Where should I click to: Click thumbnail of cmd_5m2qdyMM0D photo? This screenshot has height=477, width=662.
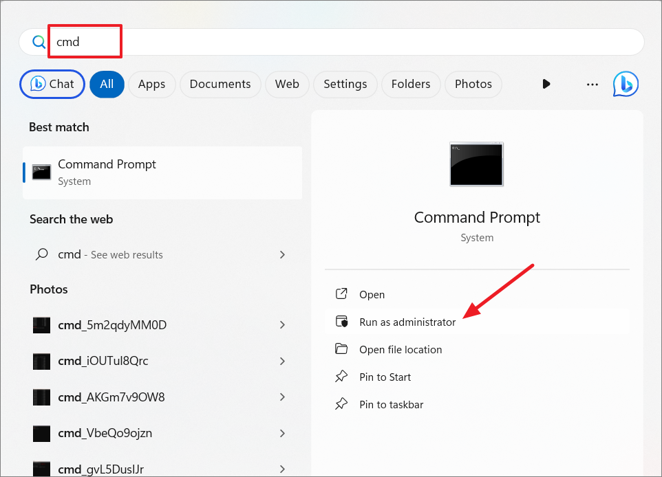click(41, 325)
